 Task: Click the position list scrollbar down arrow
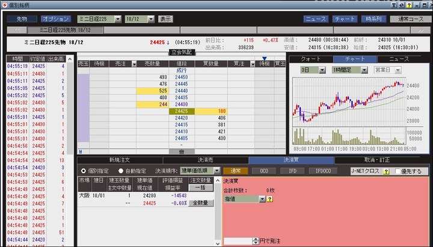click(218, 243)
